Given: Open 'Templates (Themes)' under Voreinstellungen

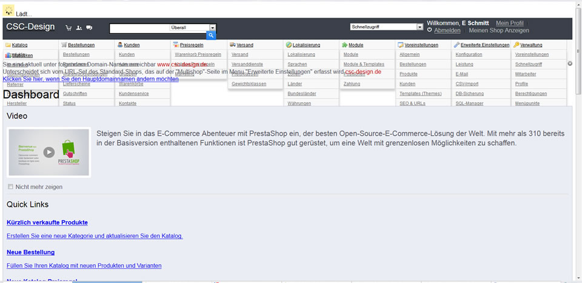Looking at the screenshot, I should coord(421,94).
